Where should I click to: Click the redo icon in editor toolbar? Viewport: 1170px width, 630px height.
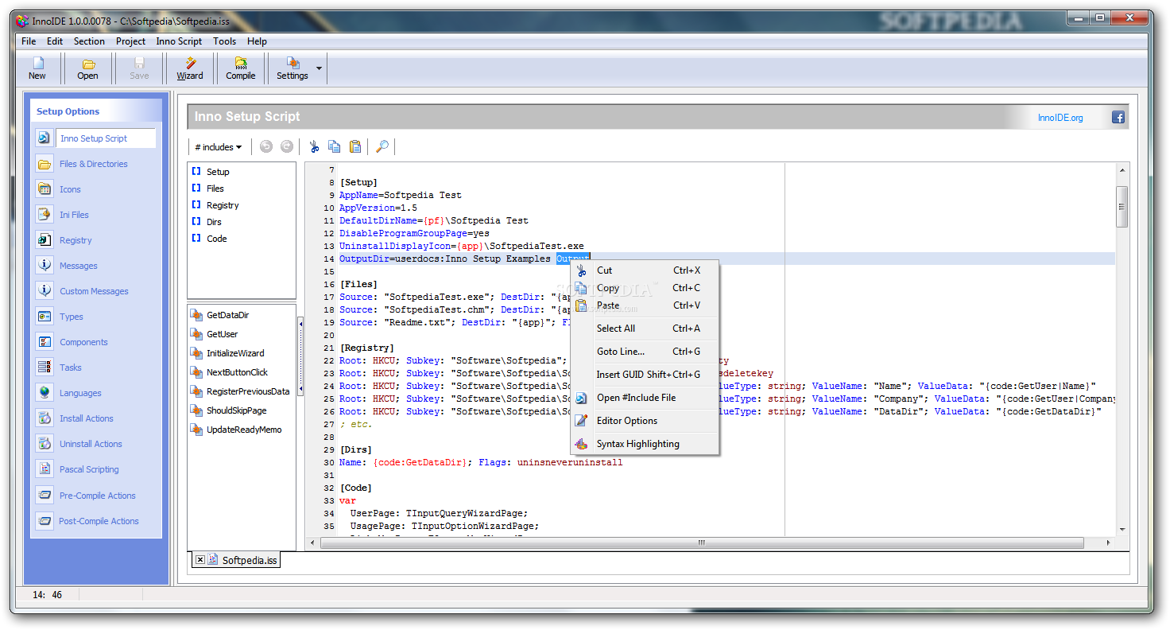tap(287, 146)
